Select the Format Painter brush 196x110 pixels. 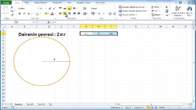tap(12, 15)
